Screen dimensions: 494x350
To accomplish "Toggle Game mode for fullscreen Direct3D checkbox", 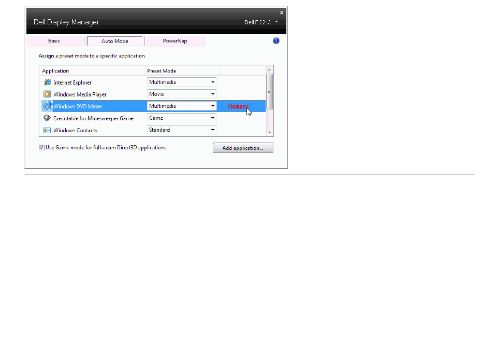I will (x=41, y=148).
